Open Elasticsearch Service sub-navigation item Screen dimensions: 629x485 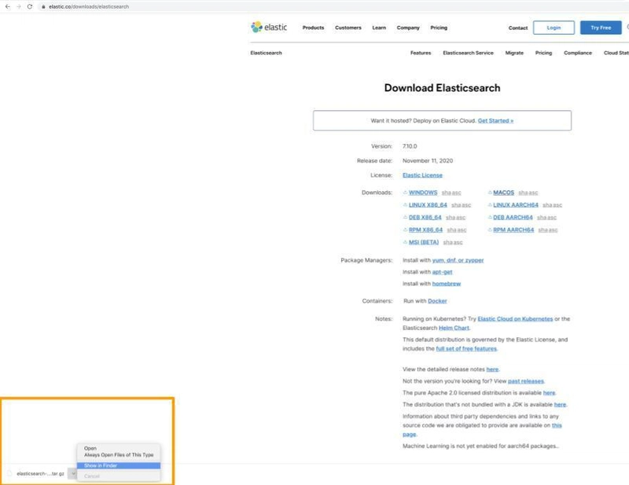click(x=468, y=53)
